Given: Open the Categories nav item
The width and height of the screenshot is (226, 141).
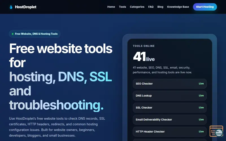Looking at the screenshot, I should [137, 7].
